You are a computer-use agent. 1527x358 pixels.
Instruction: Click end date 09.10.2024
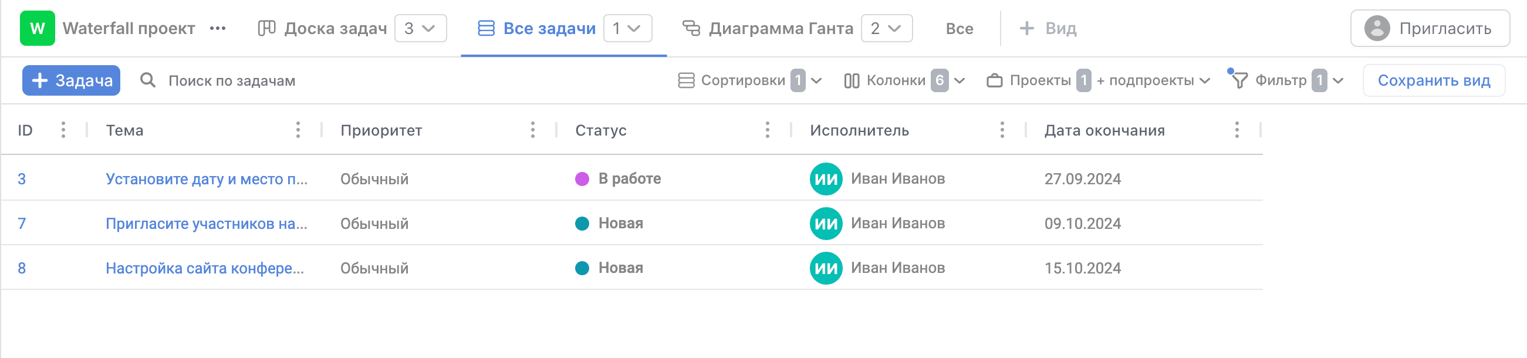[1082, 224]
